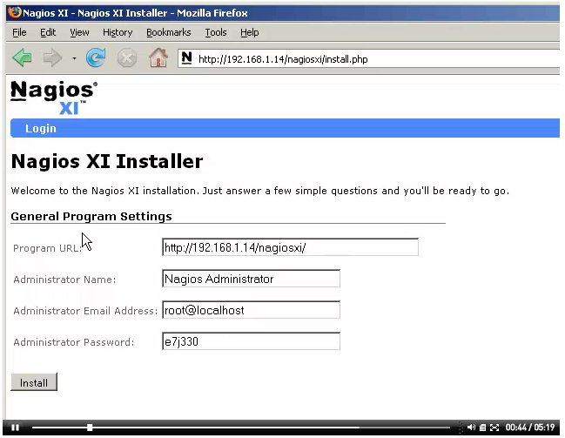Click the green Back arrow button

click(22, 58)
